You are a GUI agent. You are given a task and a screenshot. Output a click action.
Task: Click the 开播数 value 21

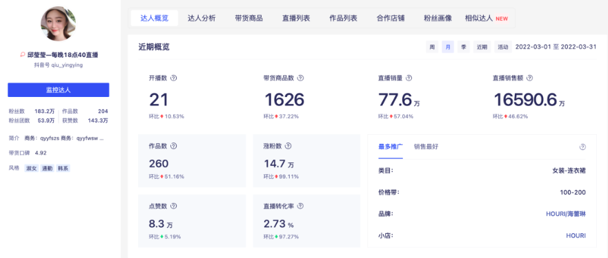click(x=159, y=100)
